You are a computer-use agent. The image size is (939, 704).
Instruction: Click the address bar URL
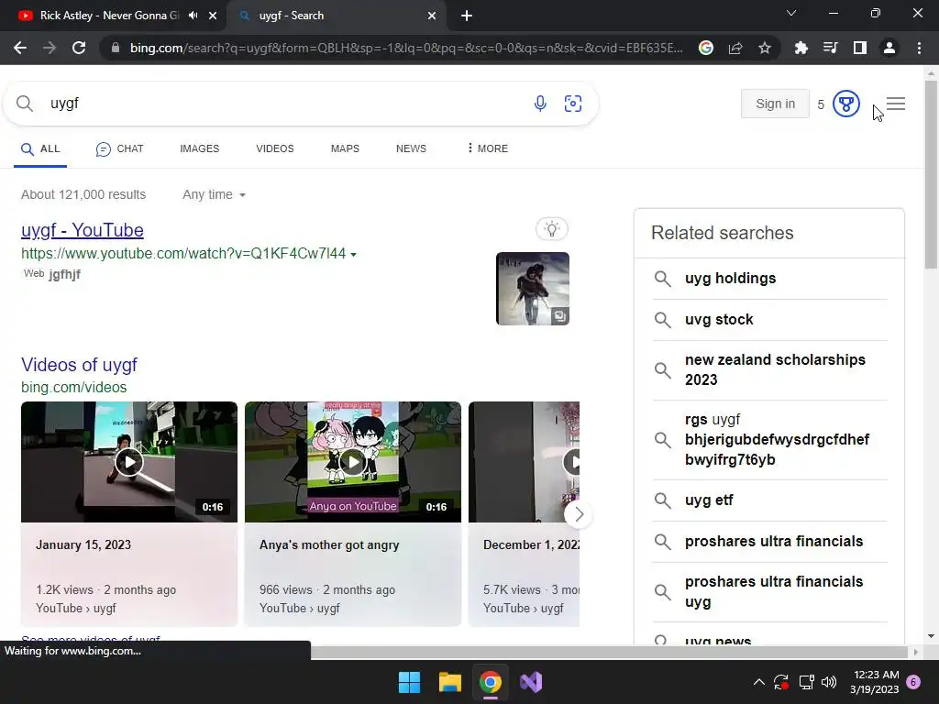pyautogui.click(x=406, y=48)
